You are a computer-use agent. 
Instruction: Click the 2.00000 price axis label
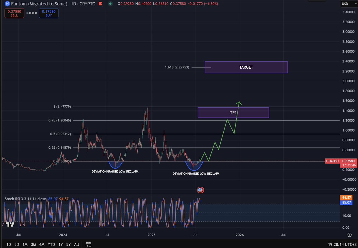348,81
